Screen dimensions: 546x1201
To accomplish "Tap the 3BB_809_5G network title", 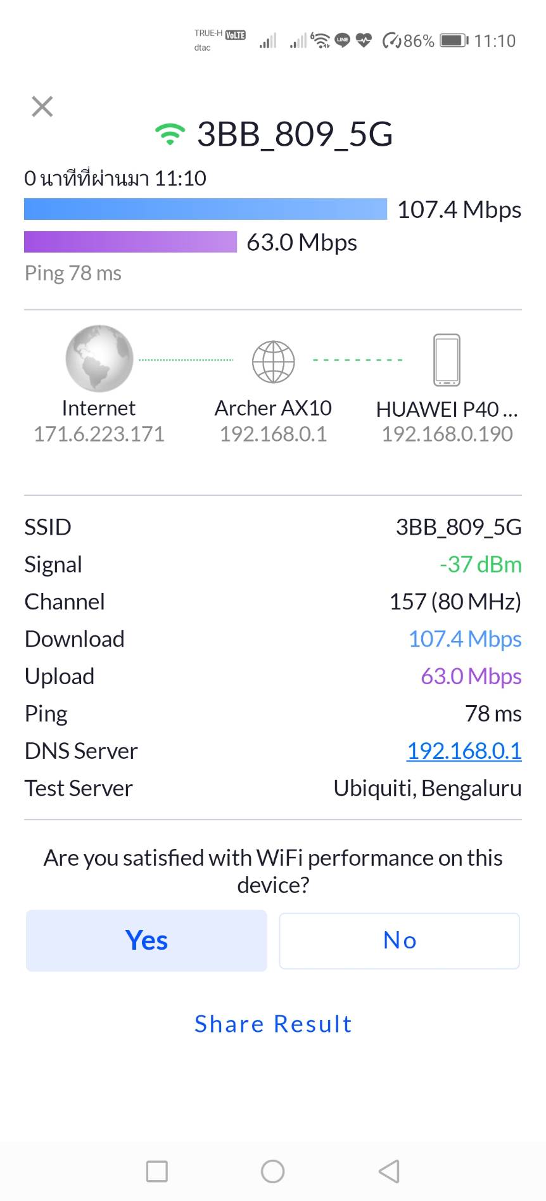I will [295, 134].
